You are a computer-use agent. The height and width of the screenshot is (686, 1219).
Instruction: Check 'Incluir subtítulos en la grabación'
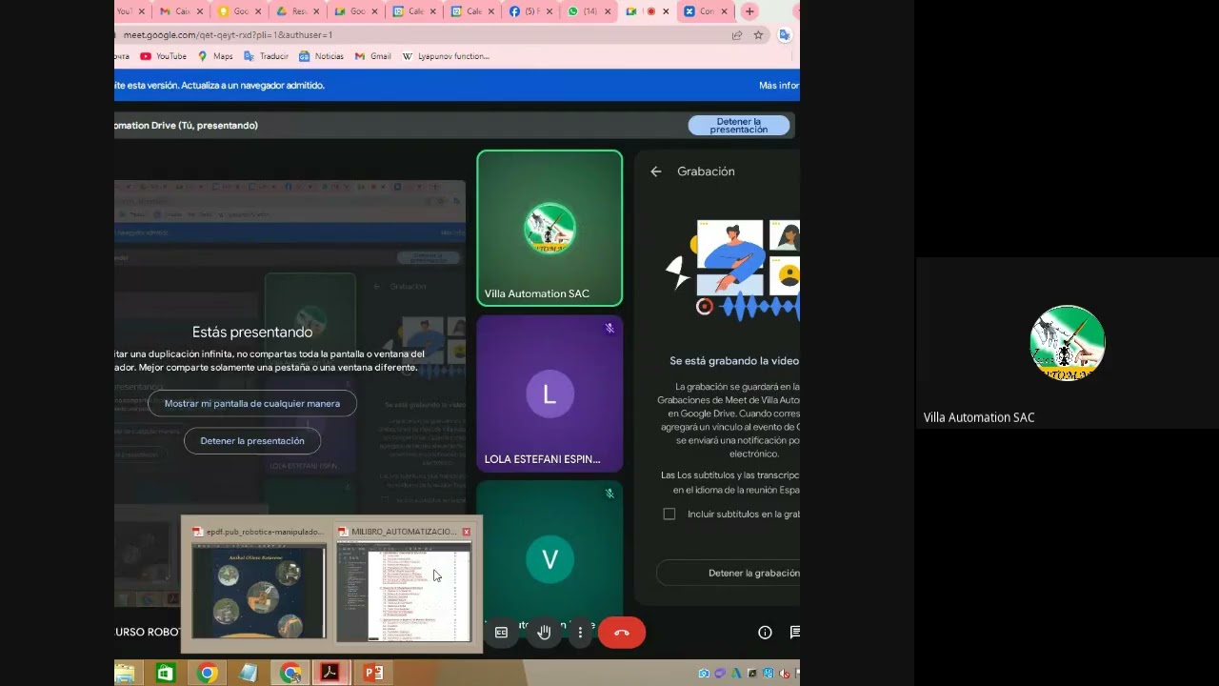669,514
